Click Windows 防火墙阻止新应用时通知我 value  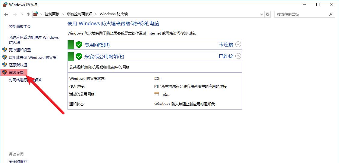click(x=184, y=104)
